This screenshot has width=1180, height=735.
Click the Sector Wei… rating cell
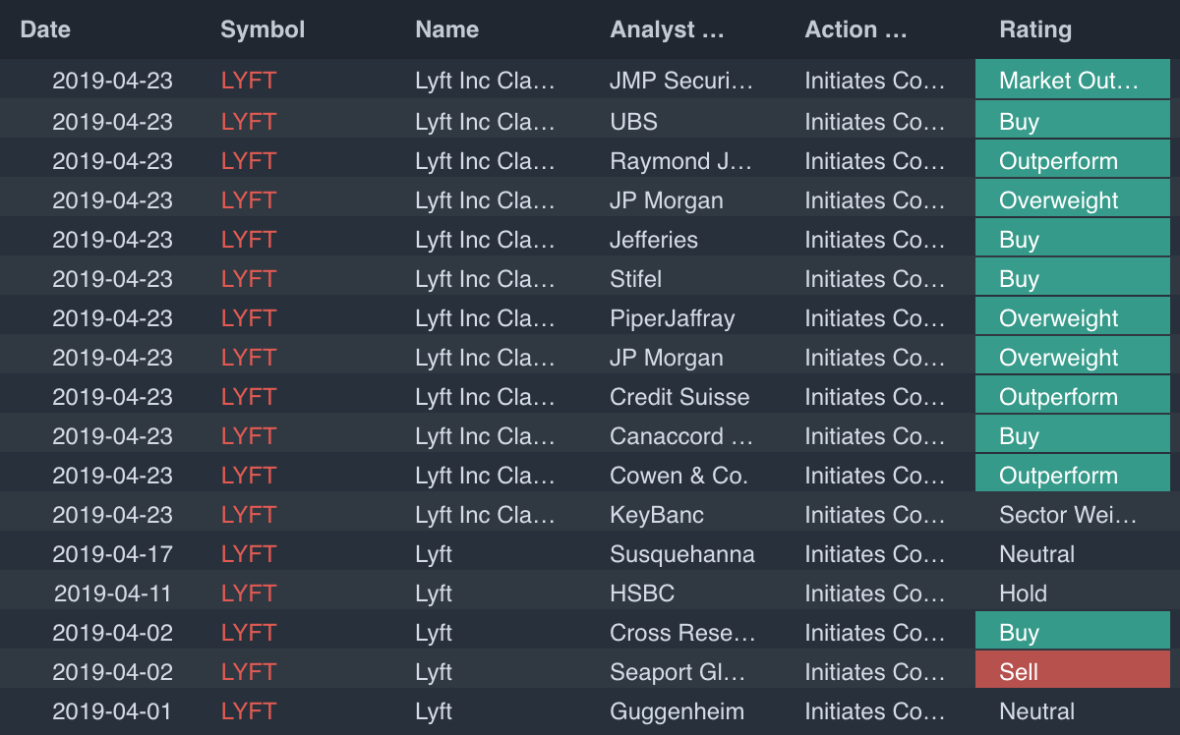(1068, 515)
